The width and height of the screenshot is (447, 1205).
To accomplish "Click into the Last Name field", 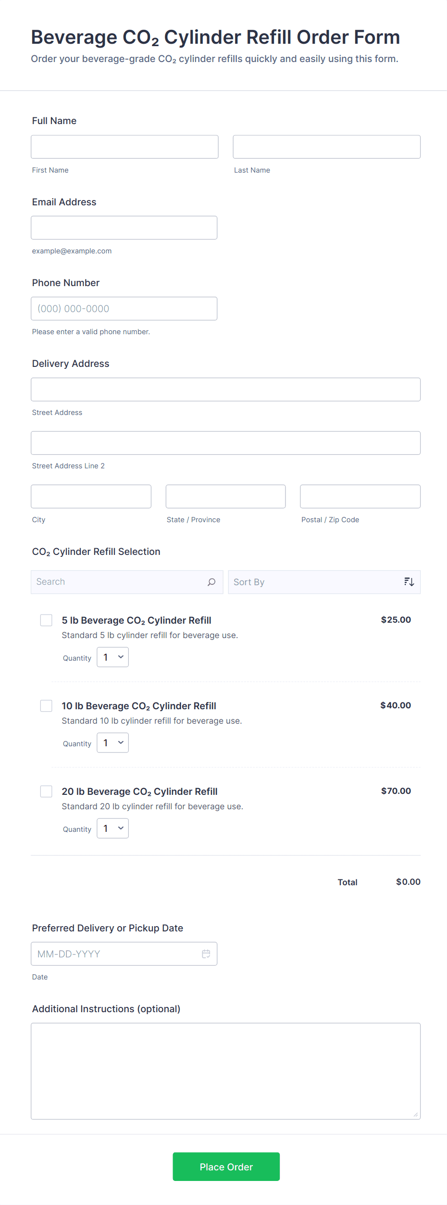I will pos(326,147).
